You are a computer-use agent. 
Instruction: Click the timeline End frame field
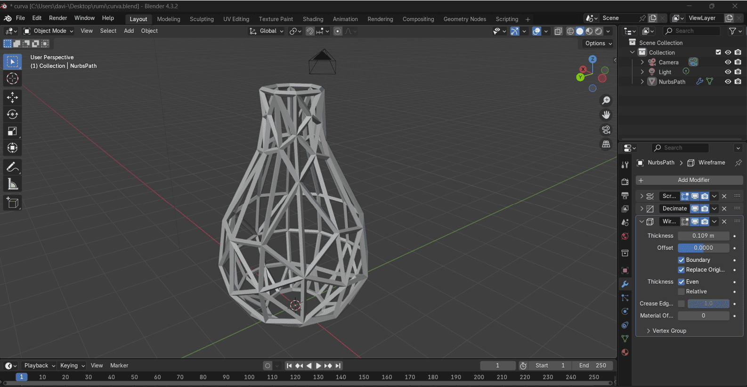[593, 366]
